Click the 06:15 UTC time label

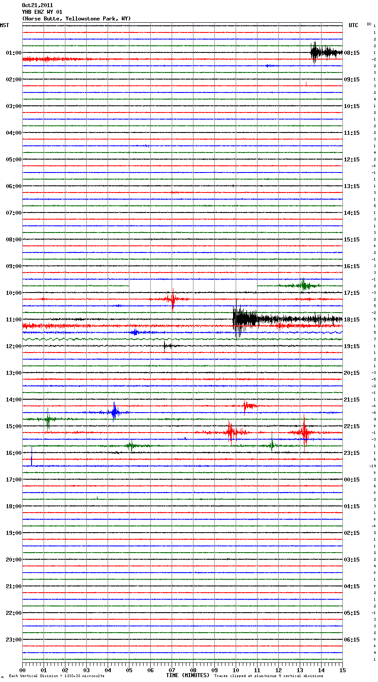[352, 640]
